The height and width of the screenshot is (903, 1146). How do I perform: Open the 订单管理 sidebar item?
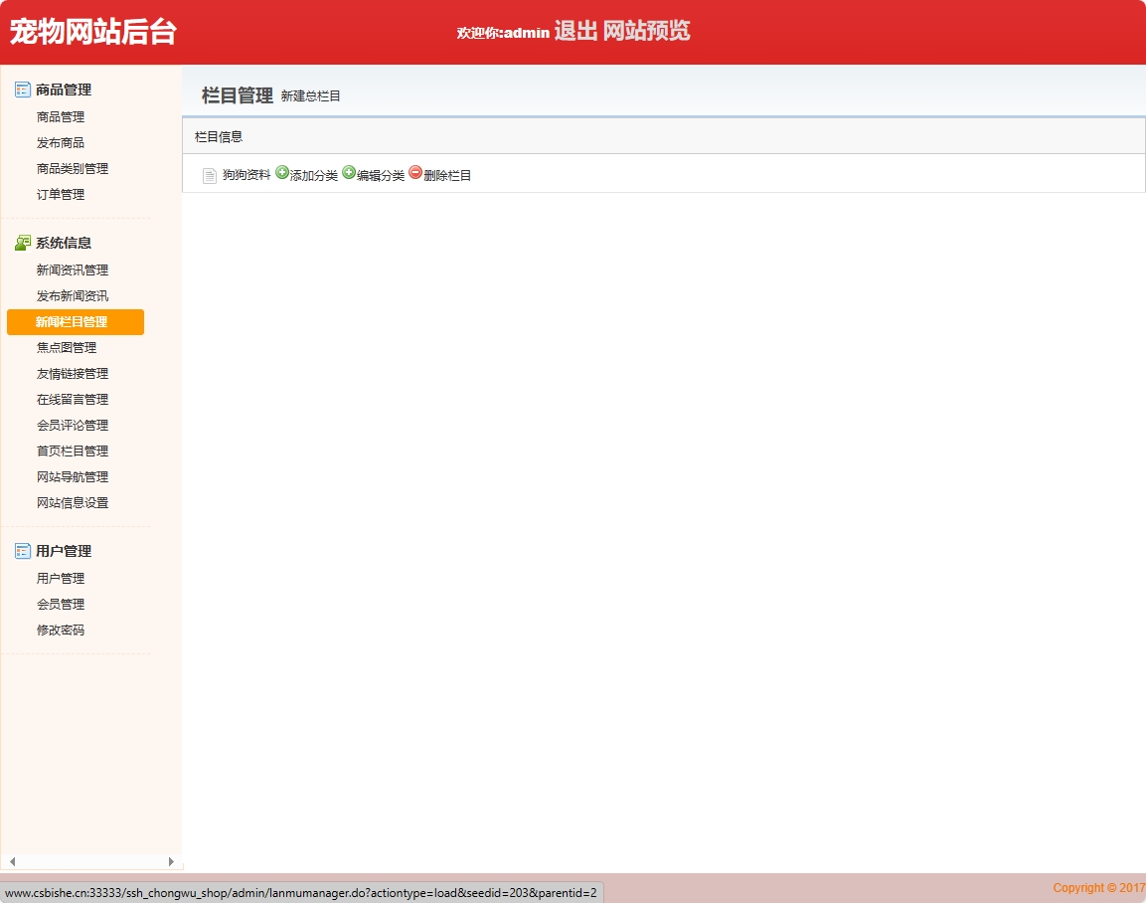click(61, 195)
